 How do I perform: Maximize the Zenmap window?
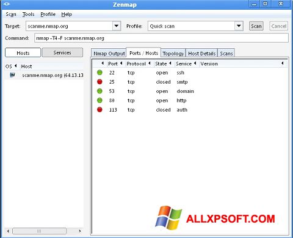(x=265, y=4)
